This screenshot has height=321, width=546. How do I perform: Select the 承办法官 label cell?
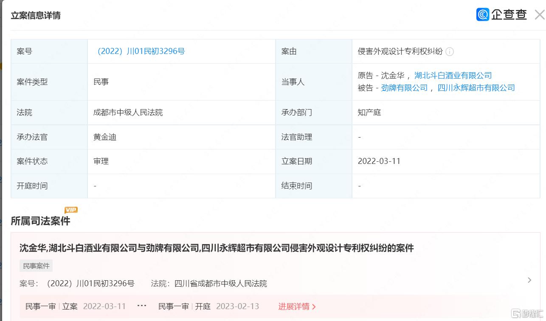[49, 137]
